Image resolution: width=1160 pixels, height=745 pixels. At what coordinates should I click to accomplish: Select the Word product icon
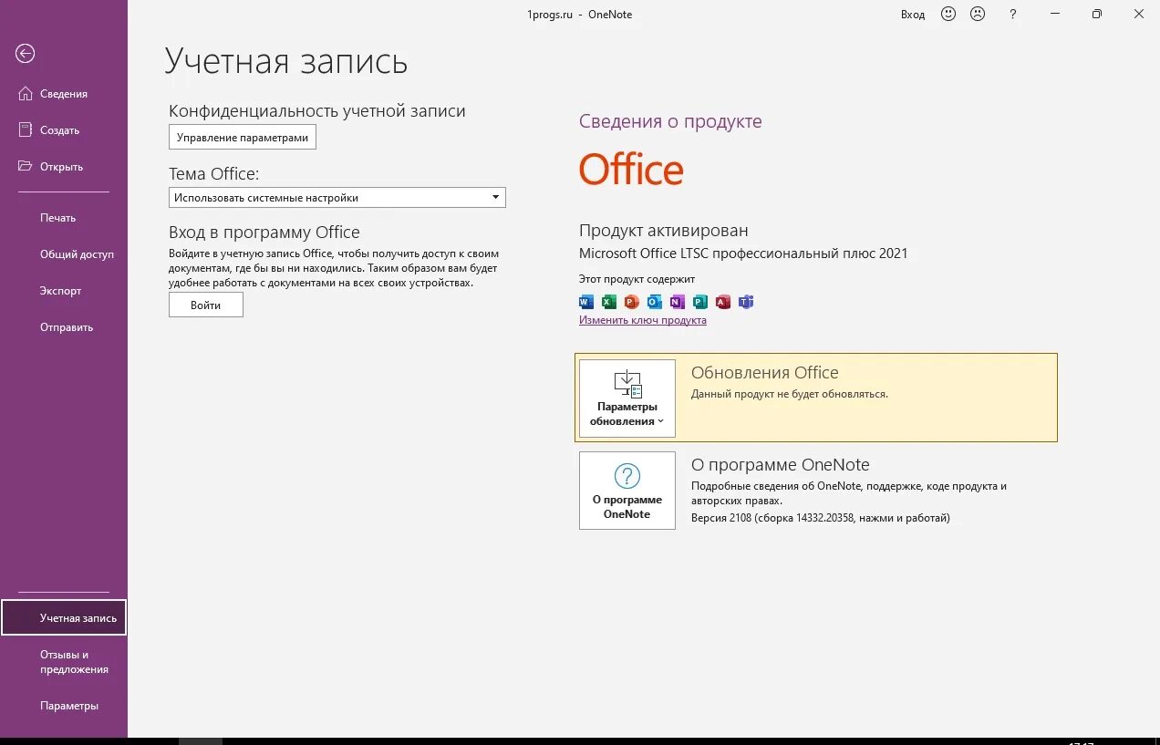[x=585, y=301]
